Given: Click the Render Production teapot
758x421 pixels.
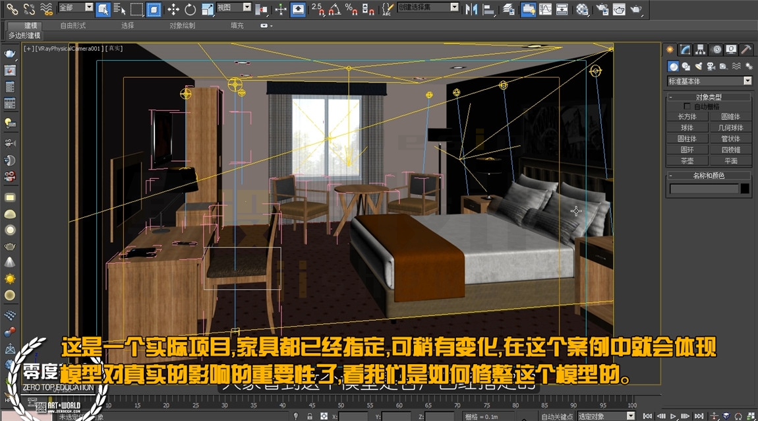Looking at the screenshot, I should pyautogui.click(x=637, y=9).
